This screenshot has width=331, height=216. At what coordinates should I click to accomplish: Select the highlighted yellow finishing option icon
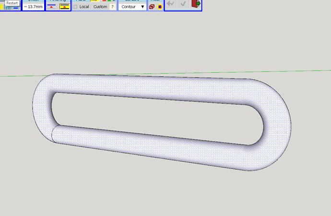pos(65,7)
